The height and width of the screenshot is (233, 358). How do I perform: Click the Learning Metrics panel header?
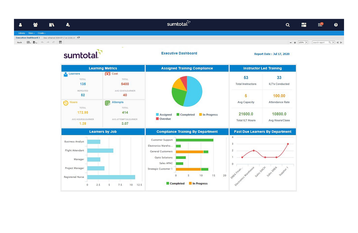[103, 68]
